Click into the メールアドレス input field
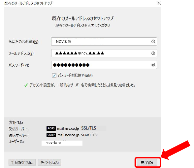The image size is (194, 168). pyautogui.click(x=104, y=53)
